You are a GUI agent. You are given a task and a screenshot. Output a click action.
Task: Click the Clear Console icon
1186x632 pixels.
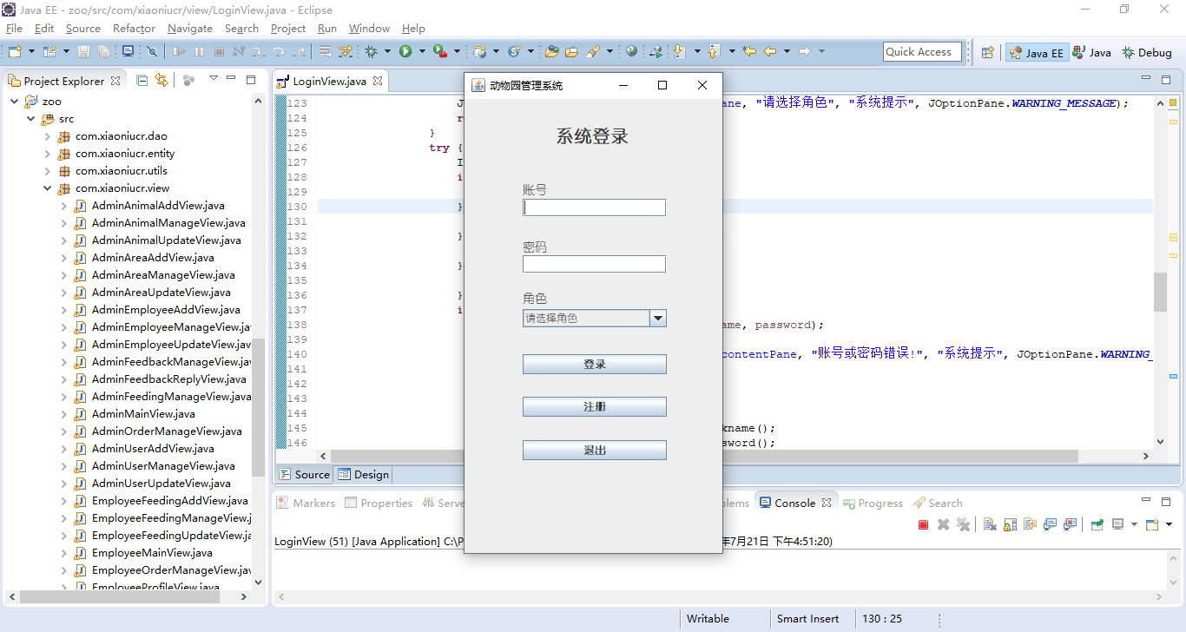tap(990, 525)
